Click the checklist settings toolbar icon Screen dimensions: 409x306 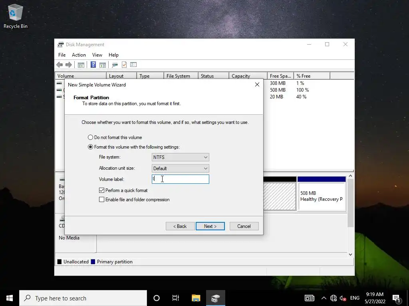pyautogui.click(x=133, y=65)
